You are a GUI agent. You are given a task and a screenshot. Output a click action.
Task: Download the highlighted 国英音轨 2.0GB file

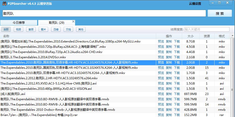click(177, 62)
